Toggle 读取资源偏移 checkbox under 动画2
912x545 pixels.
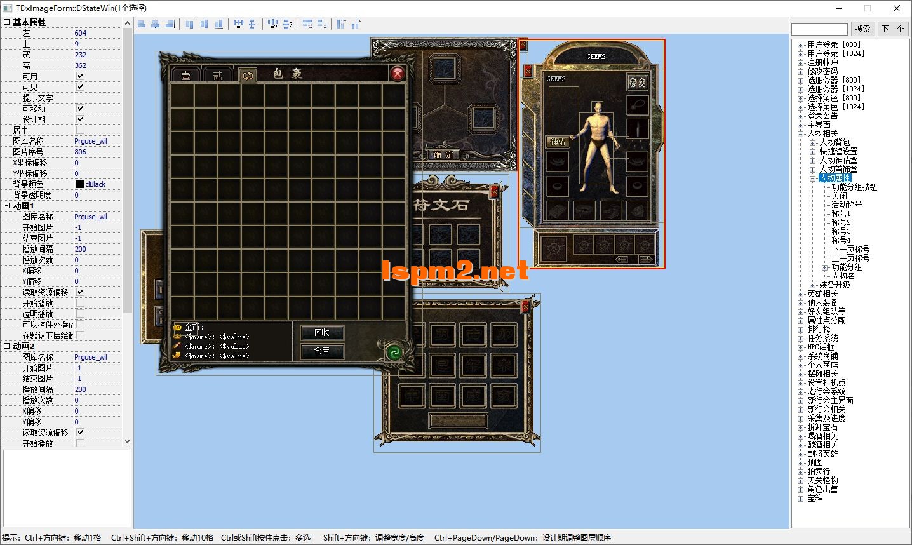pos(80,433)
